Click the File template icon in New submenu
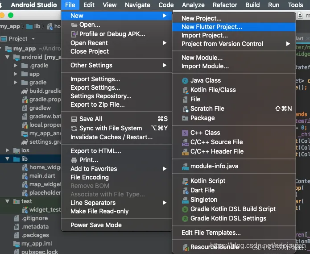Screen dimensions: 310x254 [185, 99]
